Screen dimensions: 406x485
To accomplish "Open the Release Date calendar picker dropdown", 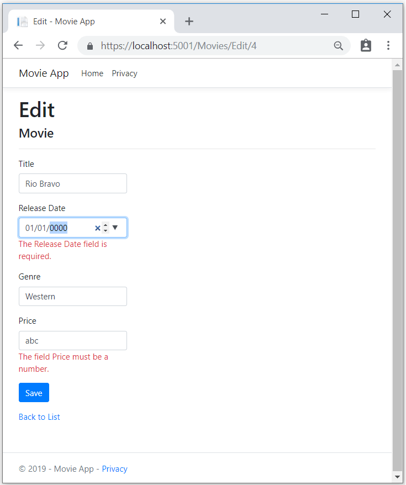I will [115, 228].
